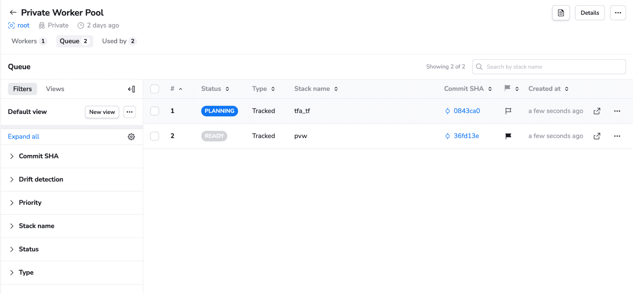Screen dimensions: 633x294
Task: Click the READY status badge
Action: coord(214,136)
